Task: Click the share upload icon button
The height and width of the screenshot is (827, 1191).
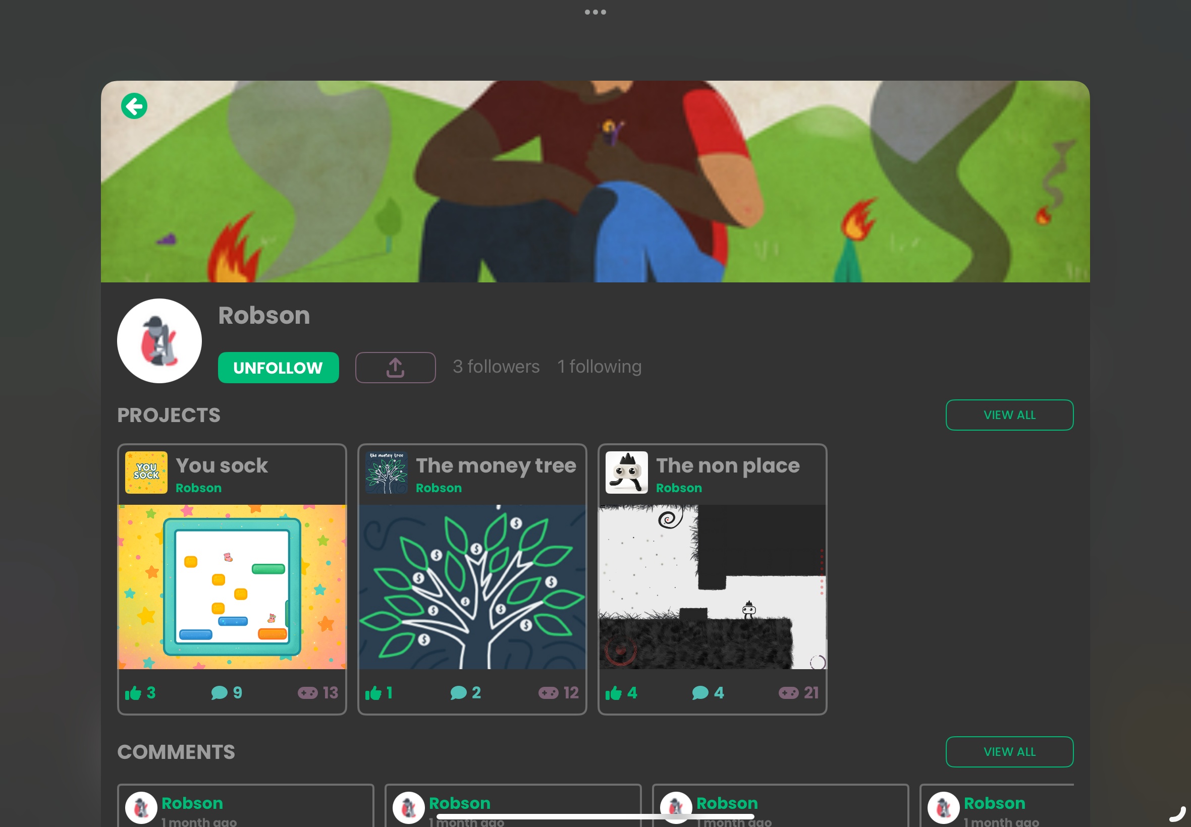Action: pos(395,368)
